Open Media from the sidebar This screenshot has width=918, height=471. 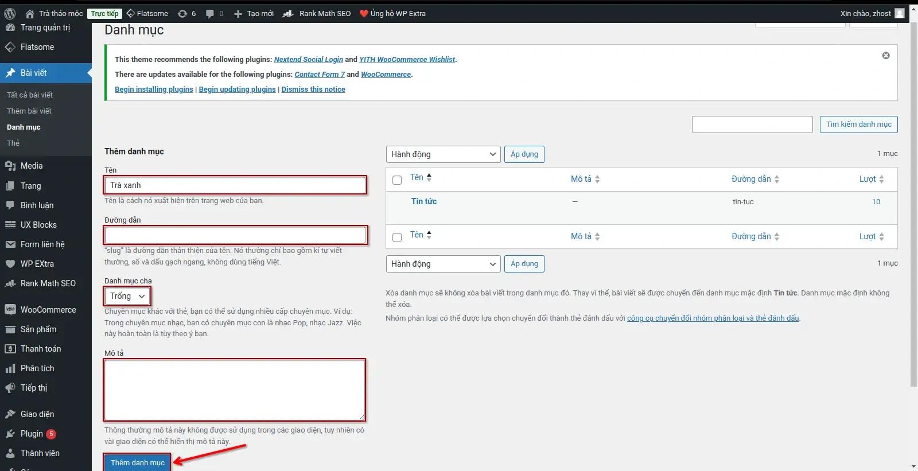click(x=32, y=166)
